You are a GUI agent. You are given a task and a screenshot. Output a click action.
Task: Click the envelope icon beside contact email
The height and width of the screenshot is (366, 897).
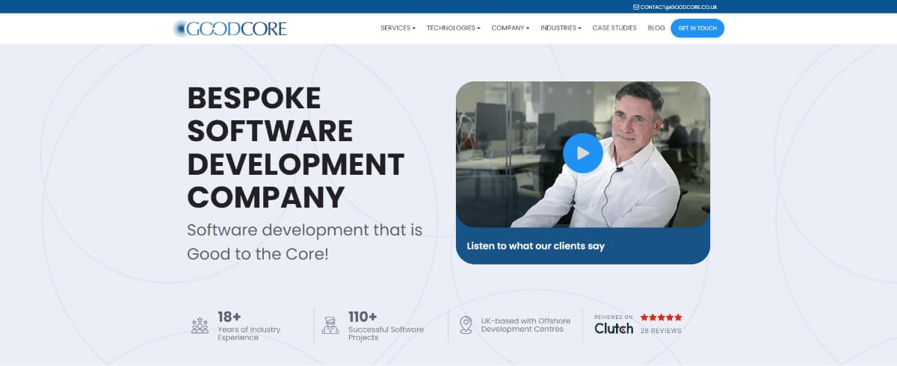[636, 7]
